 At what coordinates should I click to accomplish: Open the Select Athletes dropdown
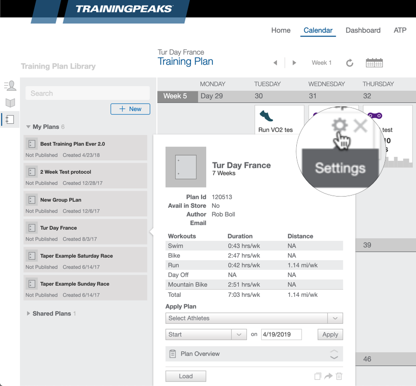pos(254,318)
